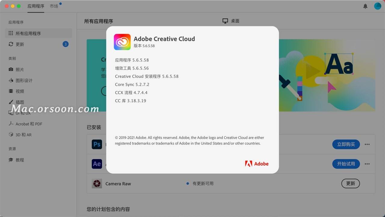Open more options for Photoshop row

pos(367,144)
